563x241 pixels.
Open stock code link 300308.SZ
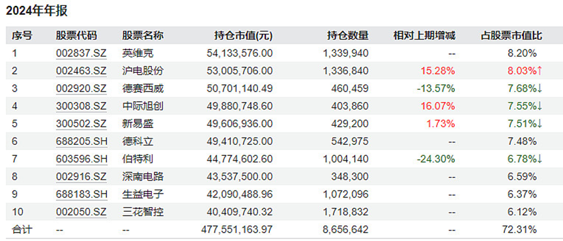[x=81, y=107]
